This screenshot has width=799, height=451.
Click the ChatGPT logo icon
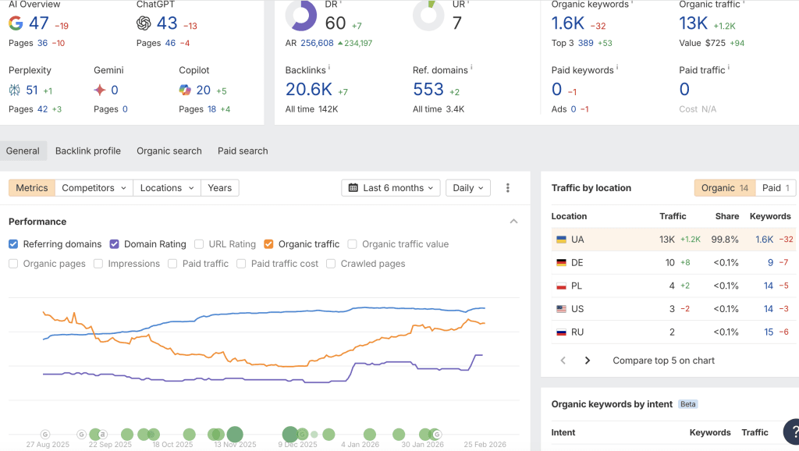(144, 23)
